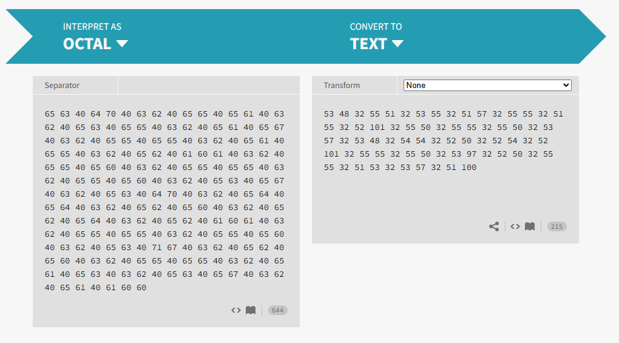The height and width of the screenshot is (343, 619).
Task: Click the Separator label
Action: [62, 86]
